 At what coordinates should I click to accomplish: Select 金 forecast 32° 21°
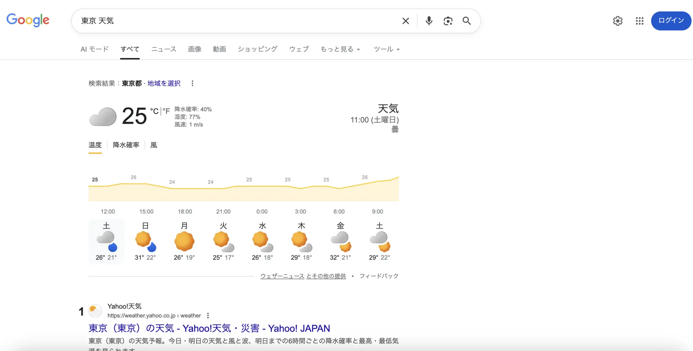click(x=340, y=241)
